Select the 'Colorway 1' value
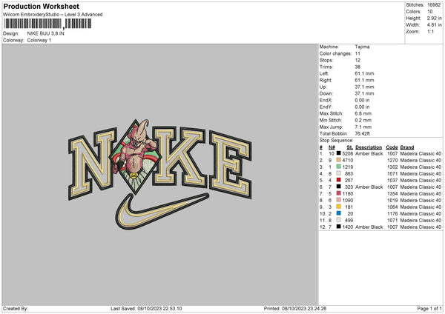Screen dimensions: 445x314 click(39, 40)
